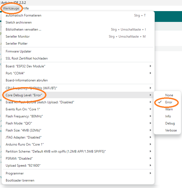
Task: Expand Arduino Runs On submenu
Action: pos(78,144)
